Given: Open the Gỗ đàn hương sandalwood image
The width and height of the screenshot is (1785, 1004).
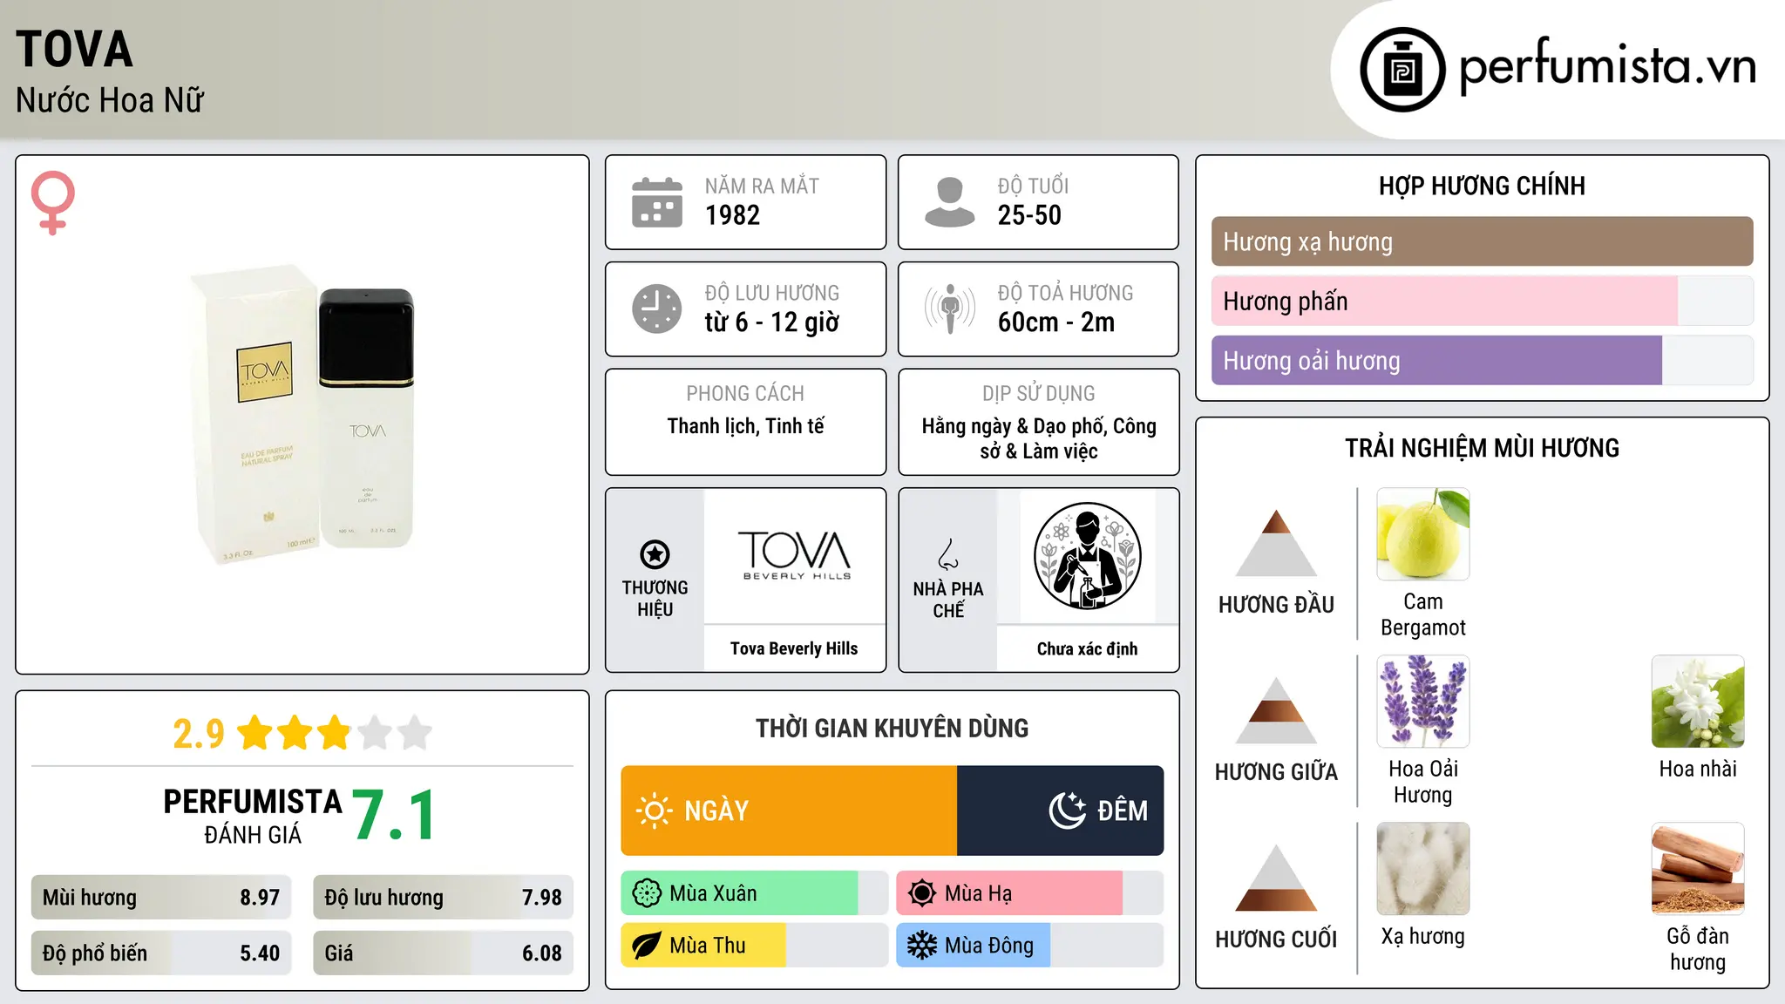Looking at the screenshot, I should 1698,869.
